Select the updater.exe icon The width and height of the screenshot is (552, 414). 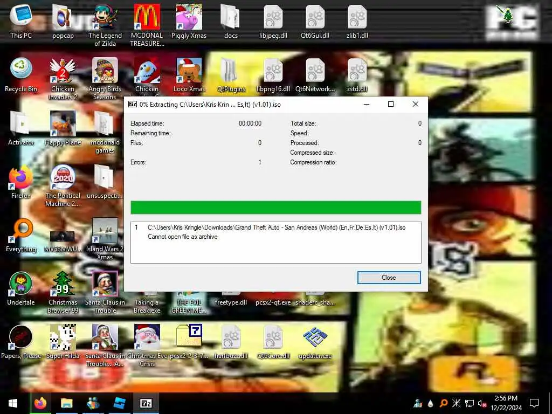315,342
